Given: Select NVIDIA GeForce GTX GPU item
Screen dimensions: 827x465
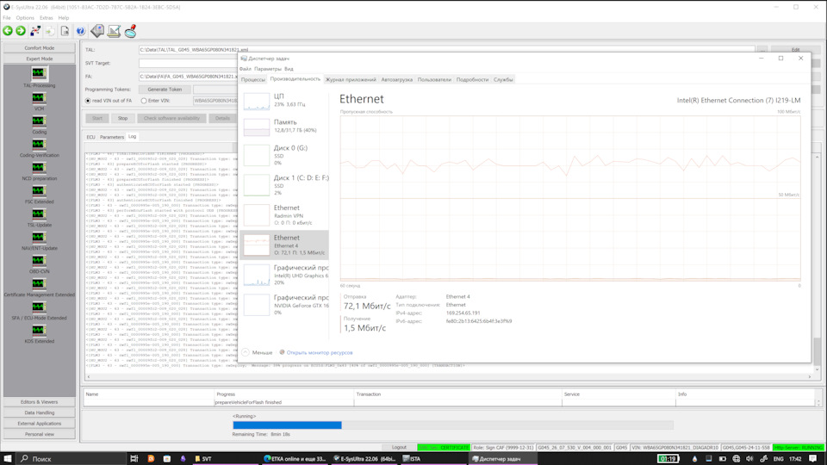Looking at the screenshot, I should pyautogui.click(x=283, y=305).
